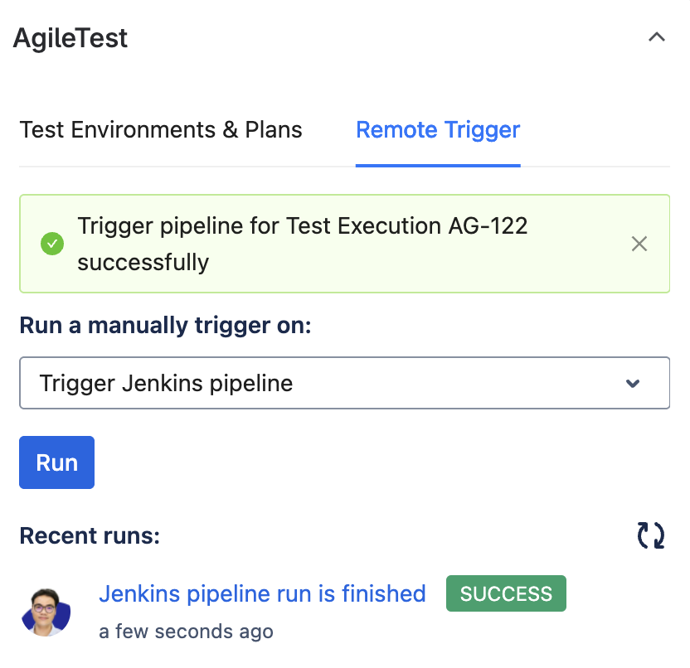Click the green success checkmark icon

click(52, 244)
